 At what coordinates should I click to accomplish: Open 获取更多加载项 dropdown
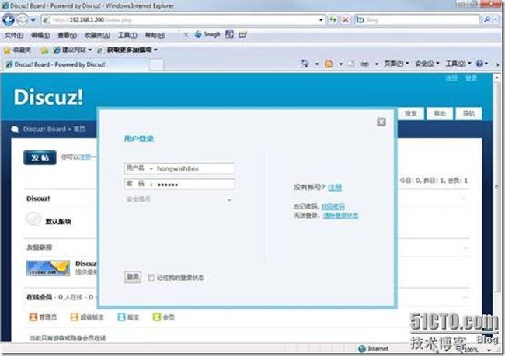tap(127, 50)
